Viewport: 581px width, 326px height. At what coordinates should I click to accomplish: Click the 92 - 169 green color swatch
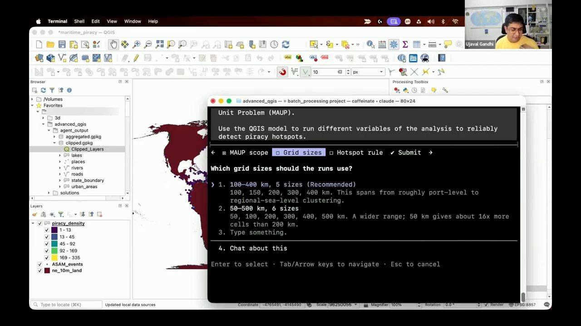tap(54, 251)
